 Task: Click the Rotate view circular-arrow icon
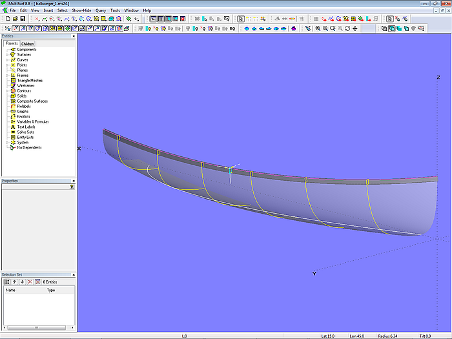[347, 28]
